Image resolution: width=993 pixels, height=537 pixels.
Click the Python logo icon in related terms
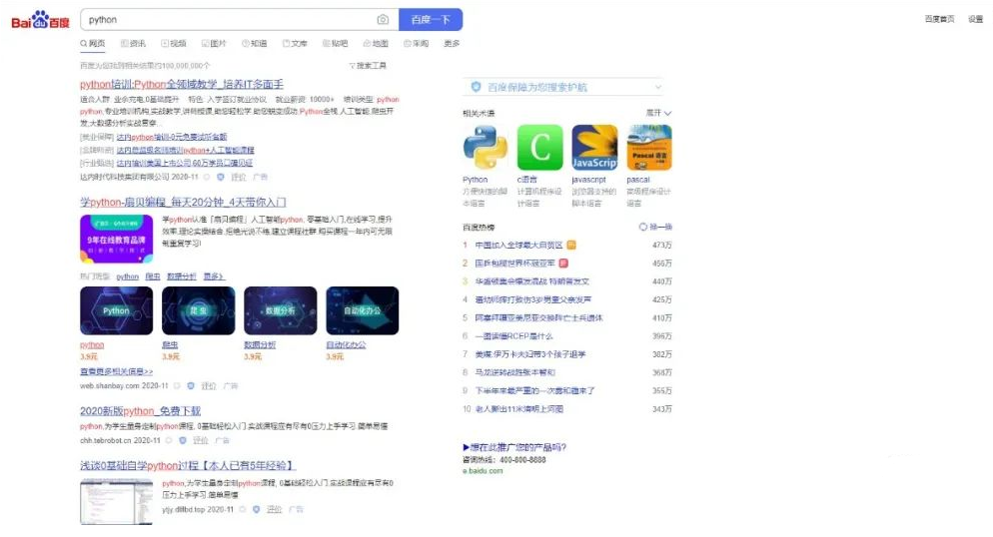click(485, 149)
